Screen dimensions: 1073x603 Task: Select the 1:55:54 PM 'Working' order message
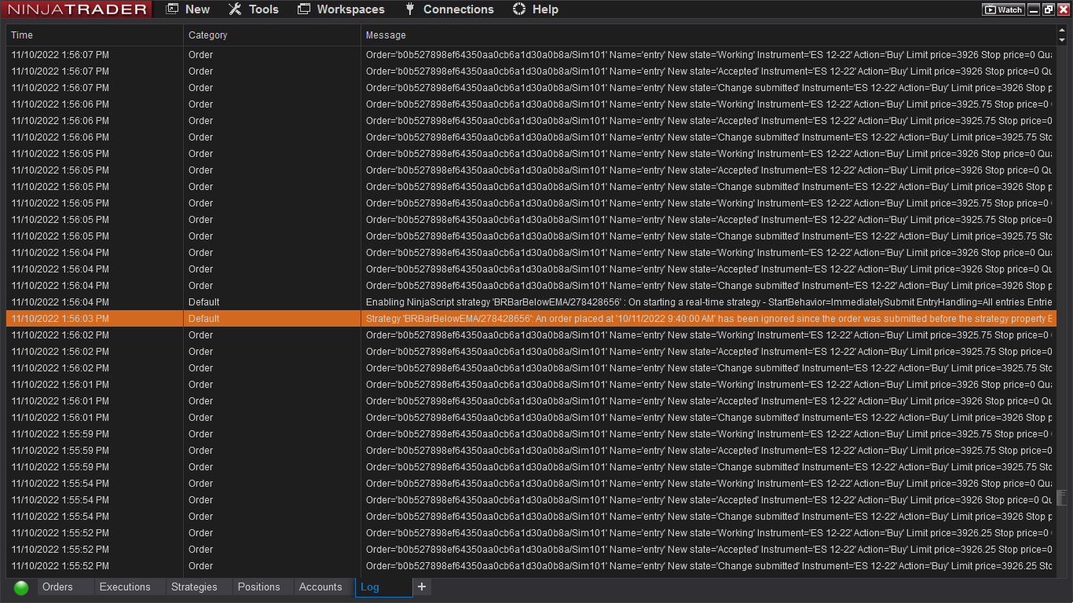(709, 484)
